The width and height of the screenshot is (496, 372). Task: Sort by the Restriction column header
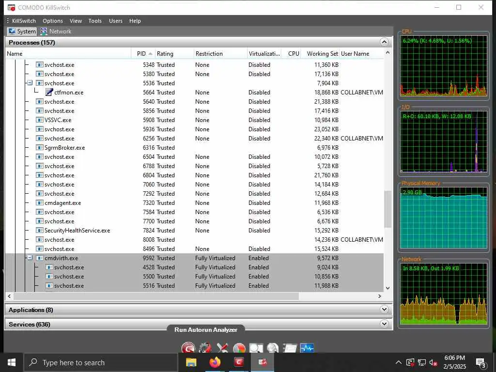[220, 53]
